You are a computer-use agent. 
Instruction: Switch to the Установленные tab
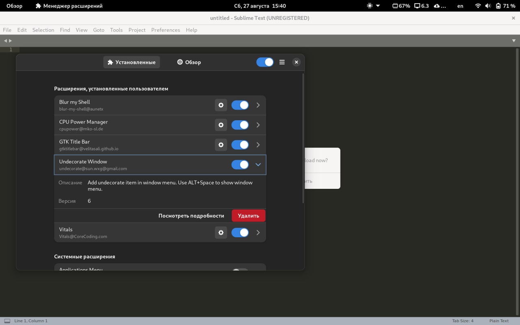click(x=132, y=62)
